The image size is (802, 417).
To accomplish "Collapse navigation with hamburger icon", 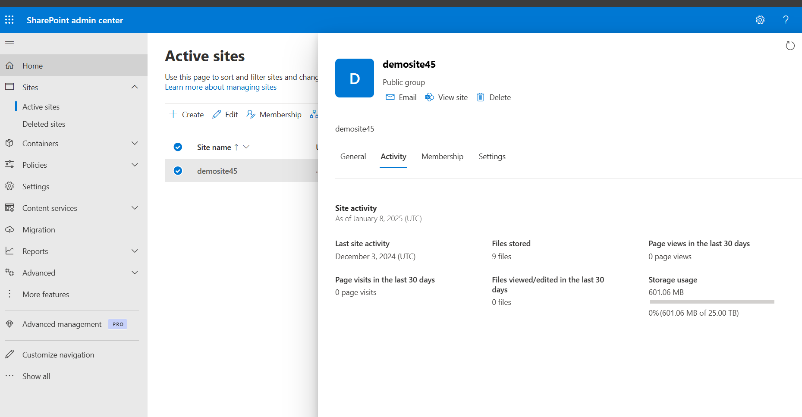I will click(x=9, y=44).
